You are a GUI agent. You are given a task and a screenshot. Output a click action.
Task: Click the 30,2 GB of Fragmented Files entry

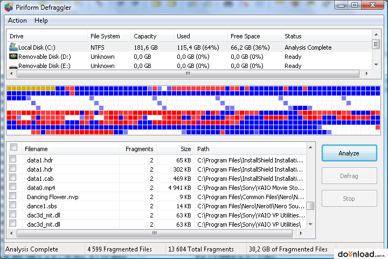(x=288, y=249)
